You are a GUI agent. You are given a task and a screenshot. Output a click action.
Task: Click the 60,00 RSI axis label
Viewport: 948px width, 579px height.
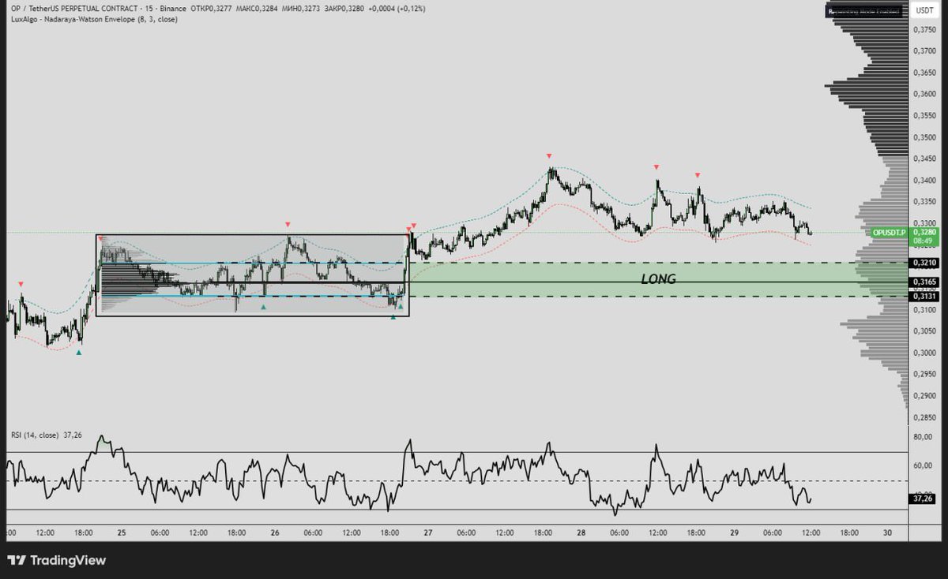921,465
